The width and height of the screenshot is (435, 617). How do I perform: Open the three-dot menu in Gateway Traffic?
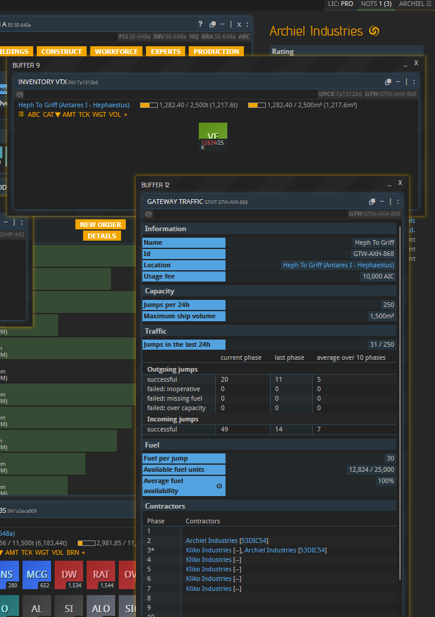click(x=398, y=202)
